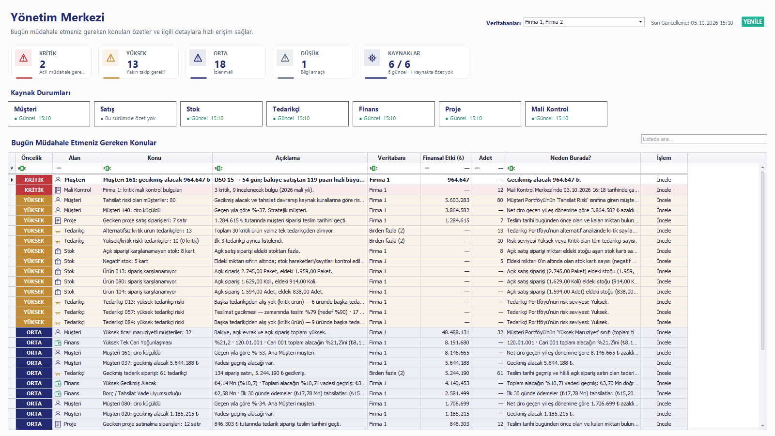Click the vertical scrollbar of the list
The width and height of the screenshot is (775, 436).
(763, 260)
